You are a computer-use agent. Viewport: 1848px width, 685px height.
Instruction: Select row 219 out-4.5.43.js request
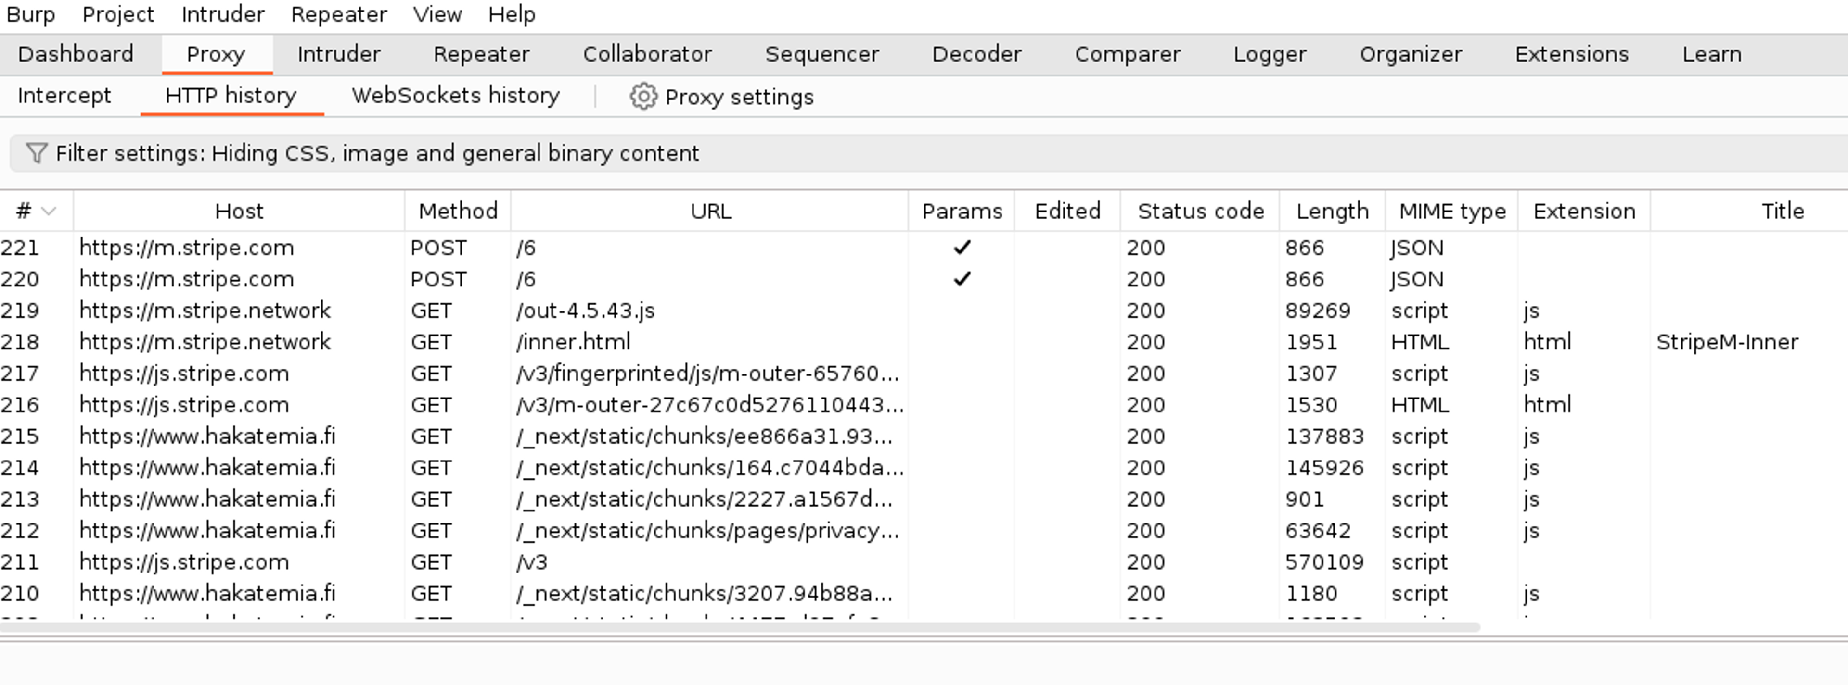[x=585, y=310]
